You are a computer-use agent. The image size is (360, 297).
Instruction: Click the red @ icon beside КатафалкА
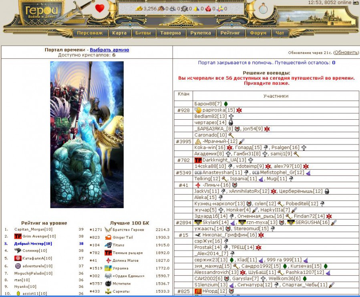coord(18,258)
